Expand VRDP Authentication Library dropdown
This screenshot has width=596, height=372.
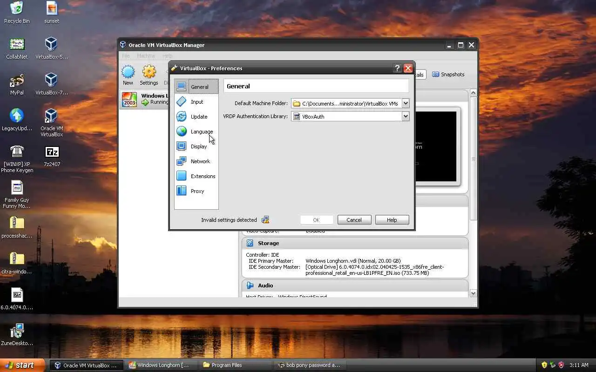tap(406, 116)
